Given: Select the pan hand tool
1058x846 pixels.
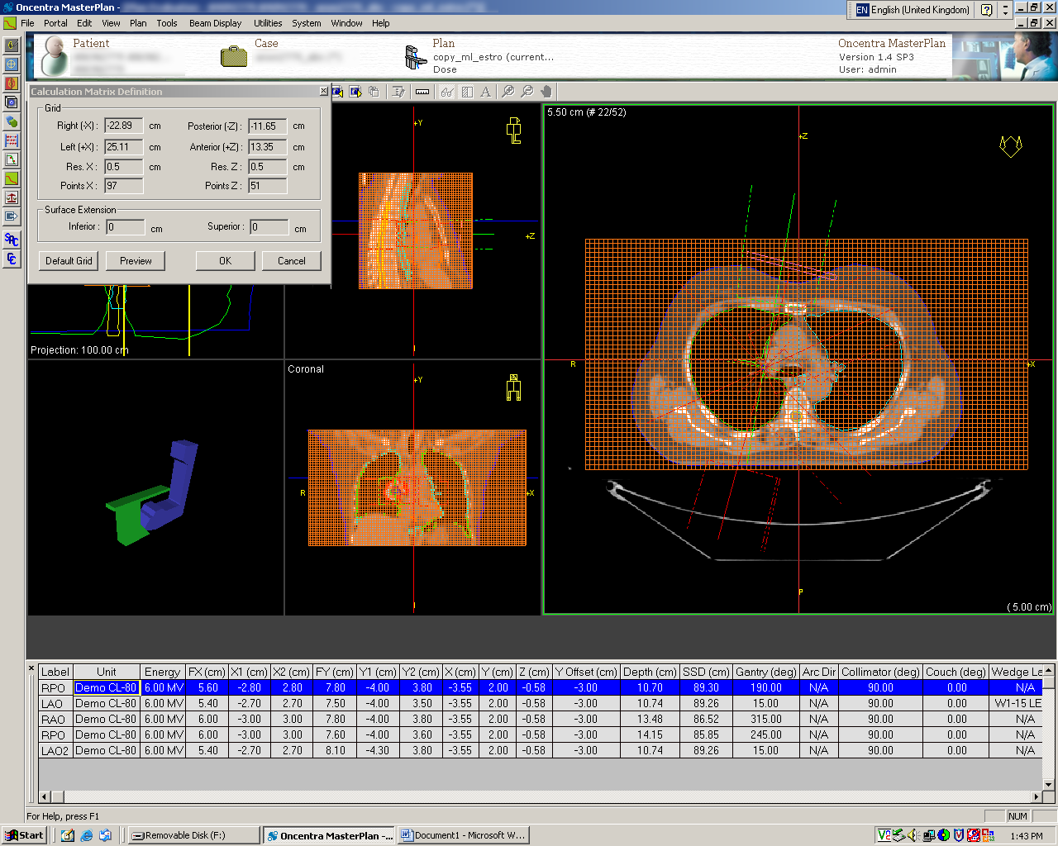Looking at the screenshot, I should (x=546, y=92).
